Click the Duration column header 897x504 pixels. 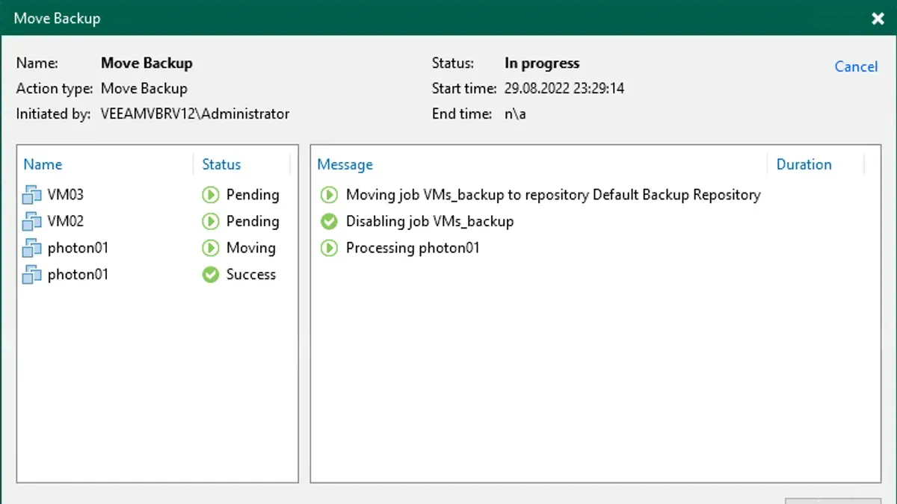point(804,164)
